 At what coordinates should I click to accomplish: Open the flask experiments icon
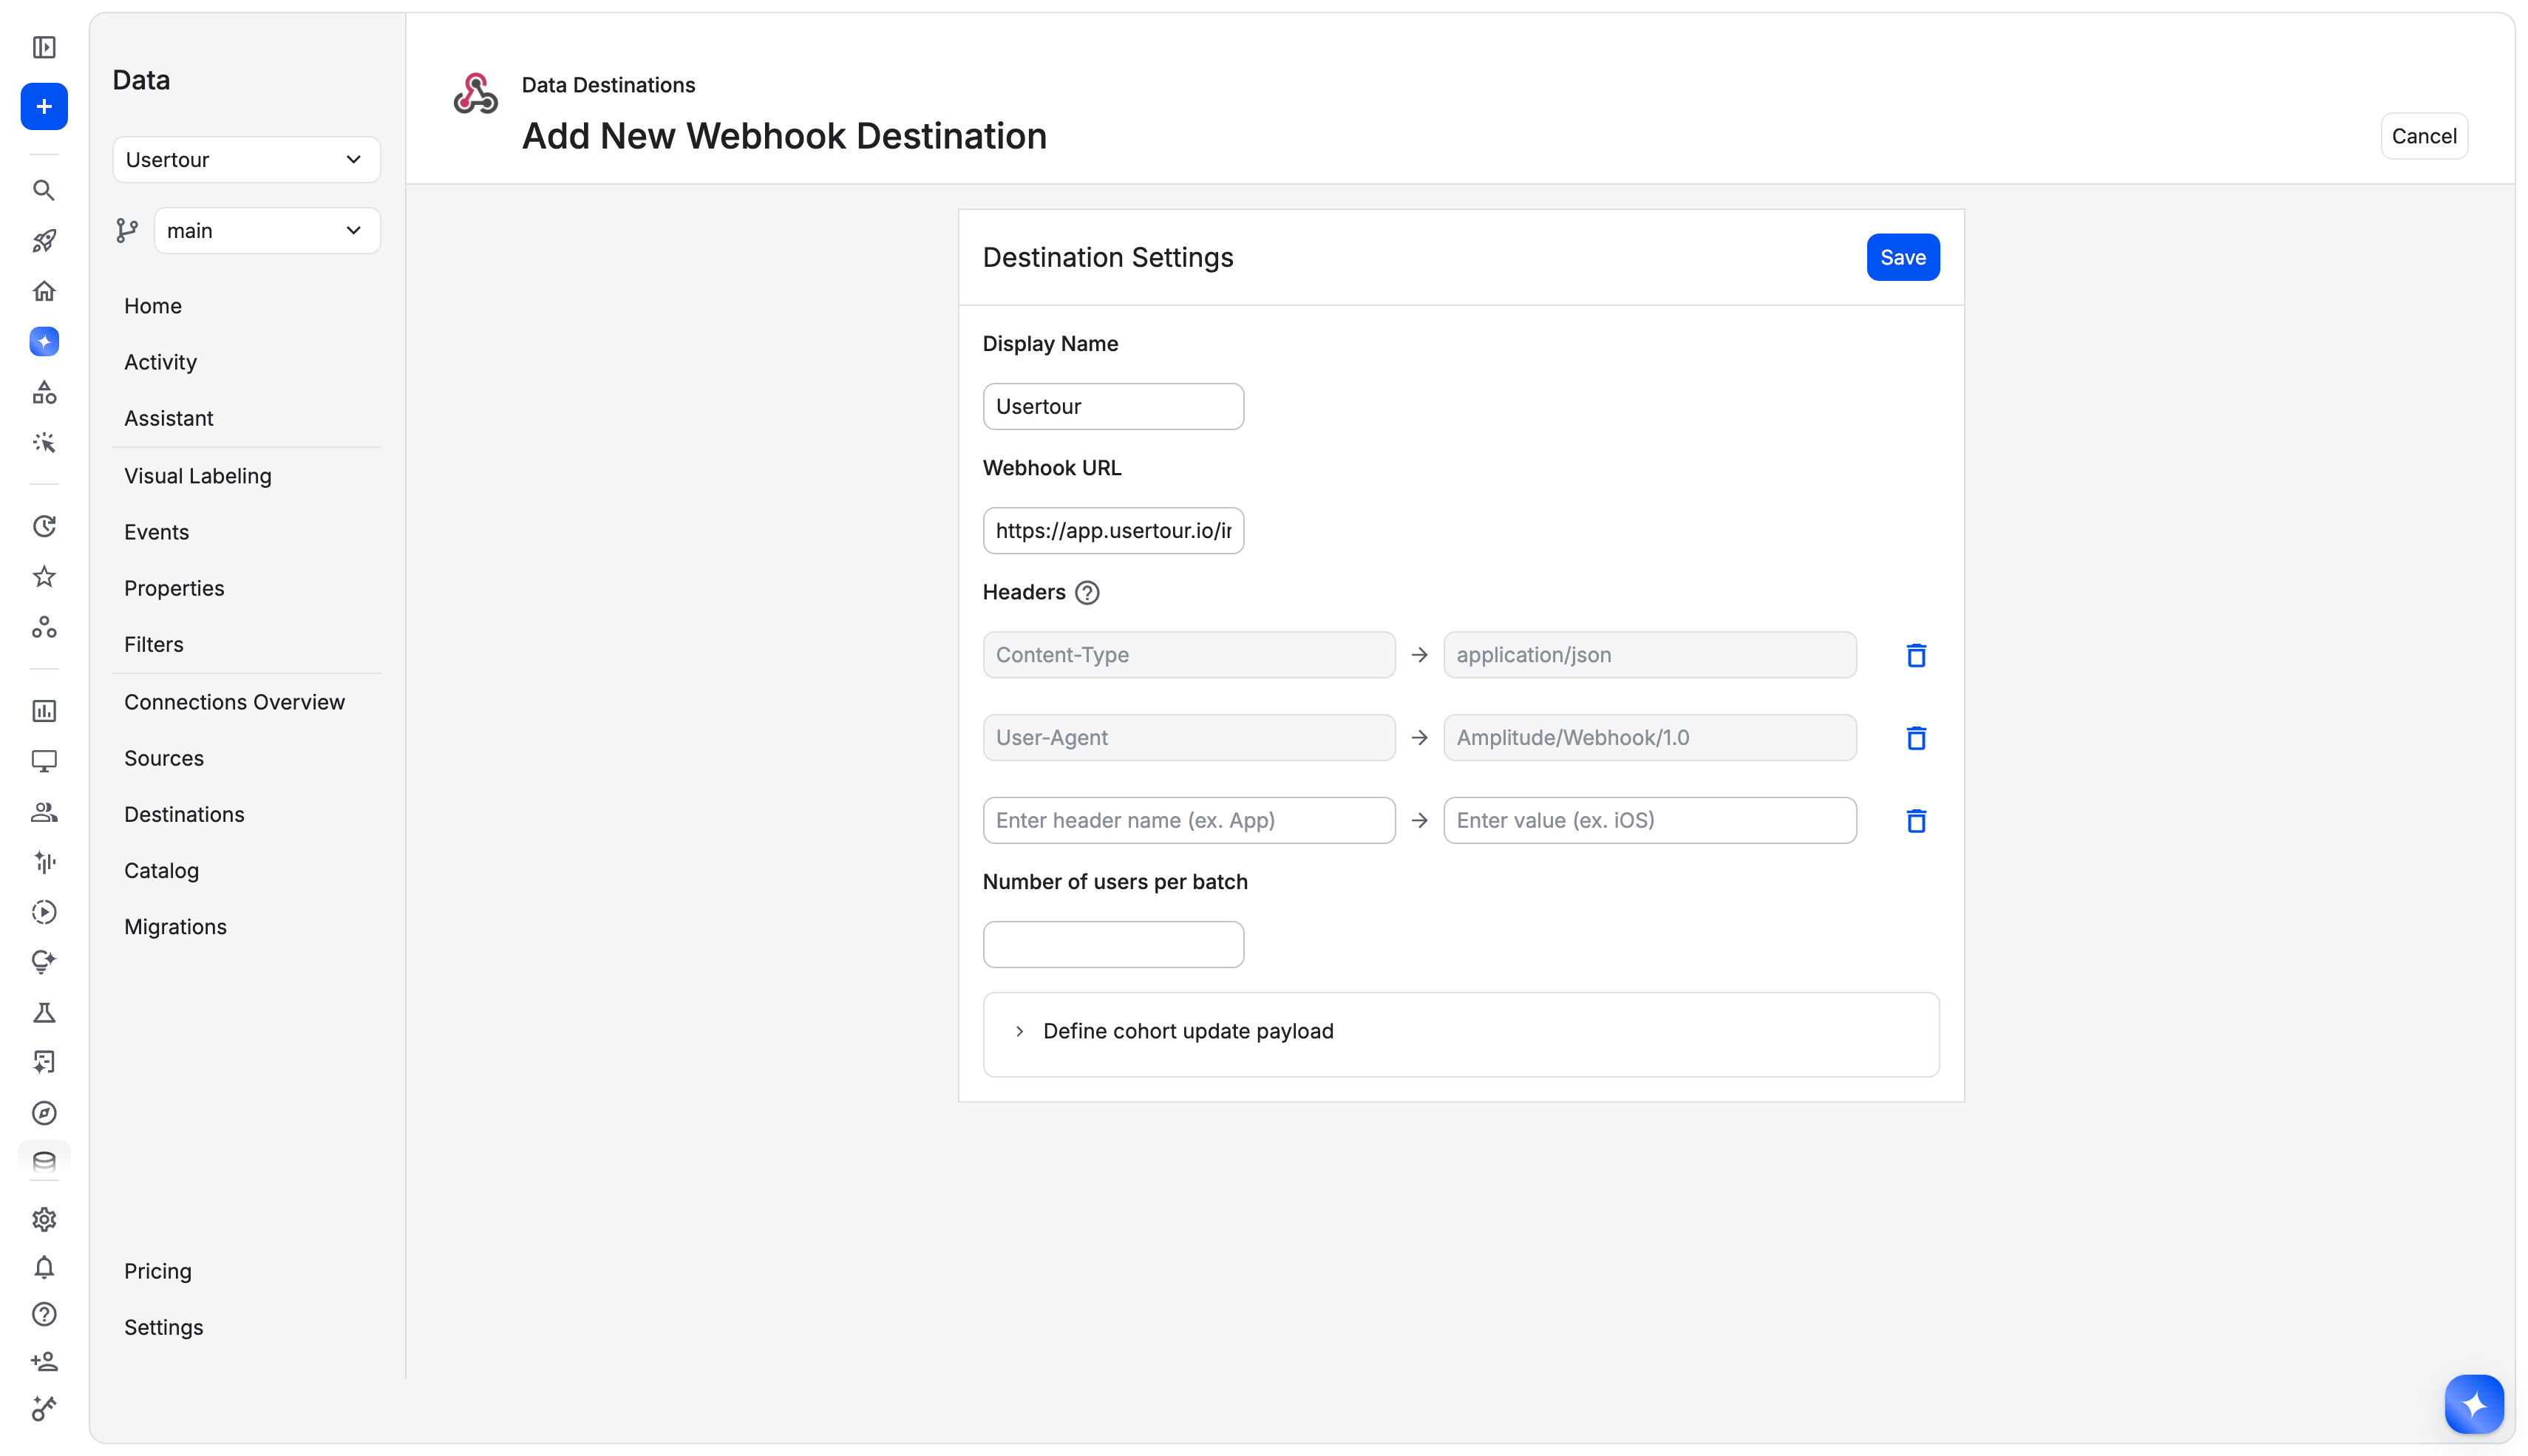tap(44, 1013)
